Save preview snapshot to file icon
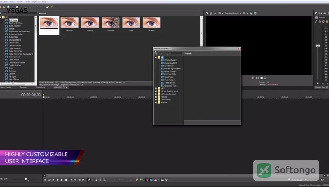Screen dimensions: 329x187 255,13
